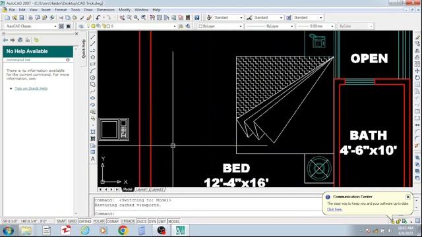Screen dimensions: 422x237
Task: Click the AutoCAD taskbar icon
Action: coord(180,230)
